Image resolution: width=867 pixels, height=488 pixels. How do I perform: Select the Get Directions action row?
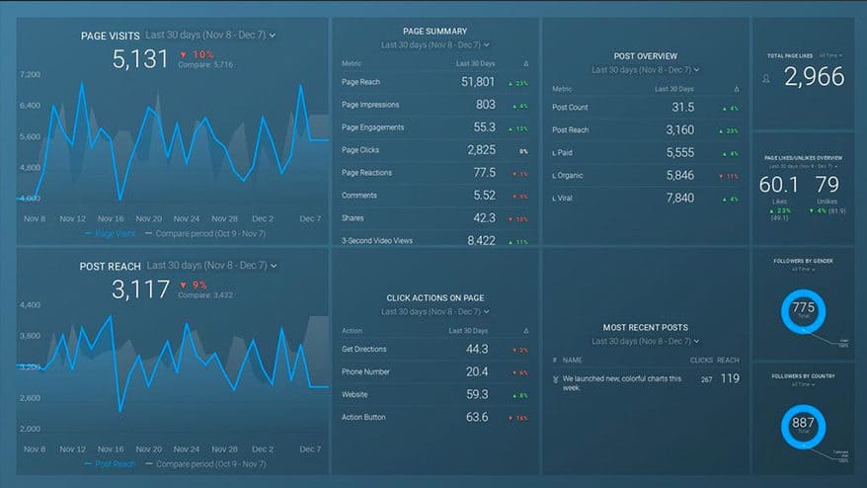pos(434,349)
